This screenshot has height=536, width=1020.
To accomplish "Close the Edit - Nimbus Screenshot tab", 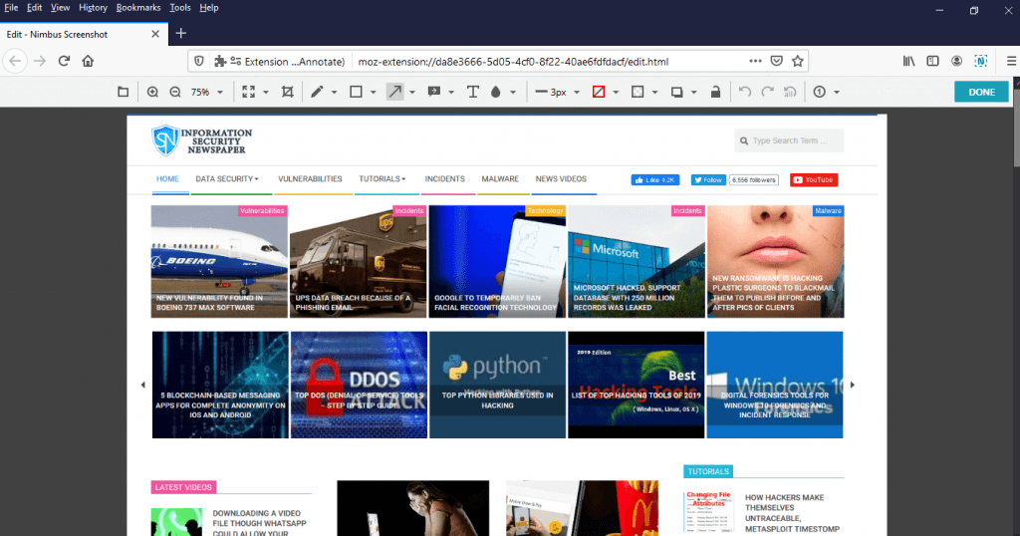I will [154, 34].
